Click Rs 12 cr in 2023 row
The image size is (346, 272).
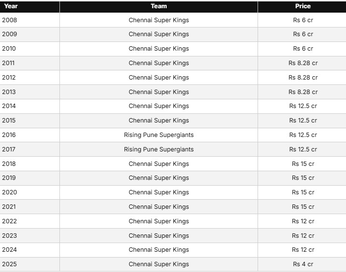[x=303, y=236]
